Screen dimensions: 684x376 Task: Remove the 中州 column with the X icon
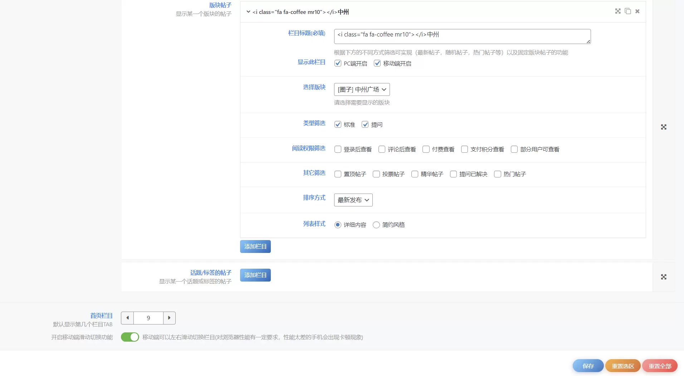(637, 11)
